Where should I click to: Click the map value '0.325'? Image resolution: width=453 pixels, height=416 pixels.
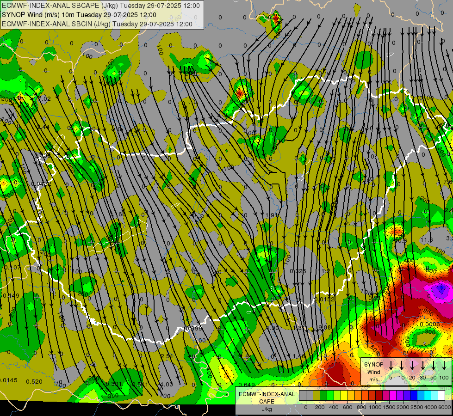click(298, 271)
